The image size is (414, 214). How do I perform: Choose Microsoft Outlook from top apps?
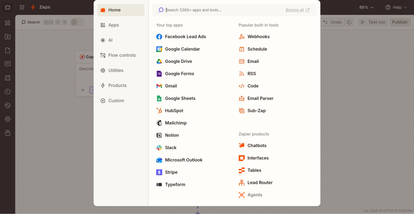pyautogui.click(x=183, y=160)
